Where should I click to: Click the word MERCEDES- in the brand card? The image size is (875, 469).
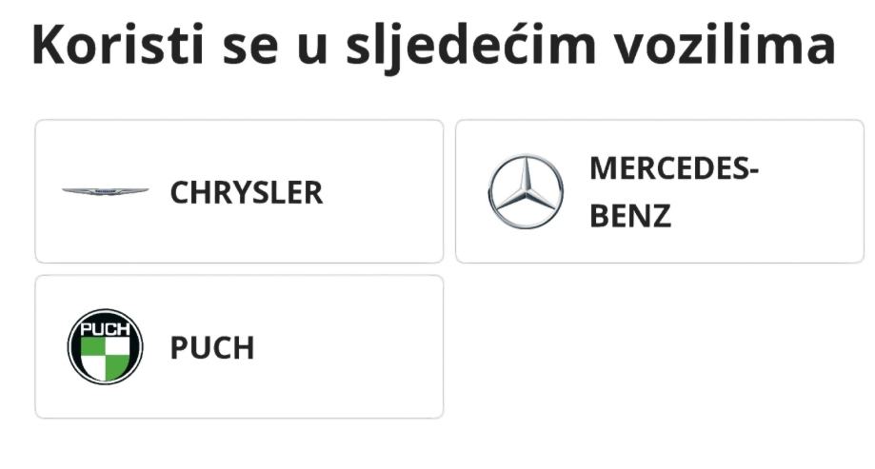click(x=673, y=168)
